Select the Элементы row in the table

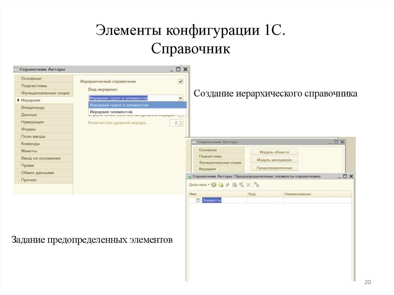coord(270,200)
